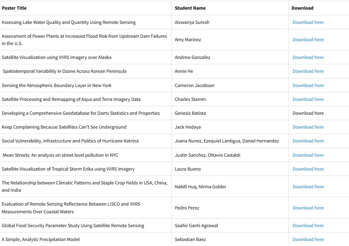Open Jack Hedaya's poster download link

[308, 127]
